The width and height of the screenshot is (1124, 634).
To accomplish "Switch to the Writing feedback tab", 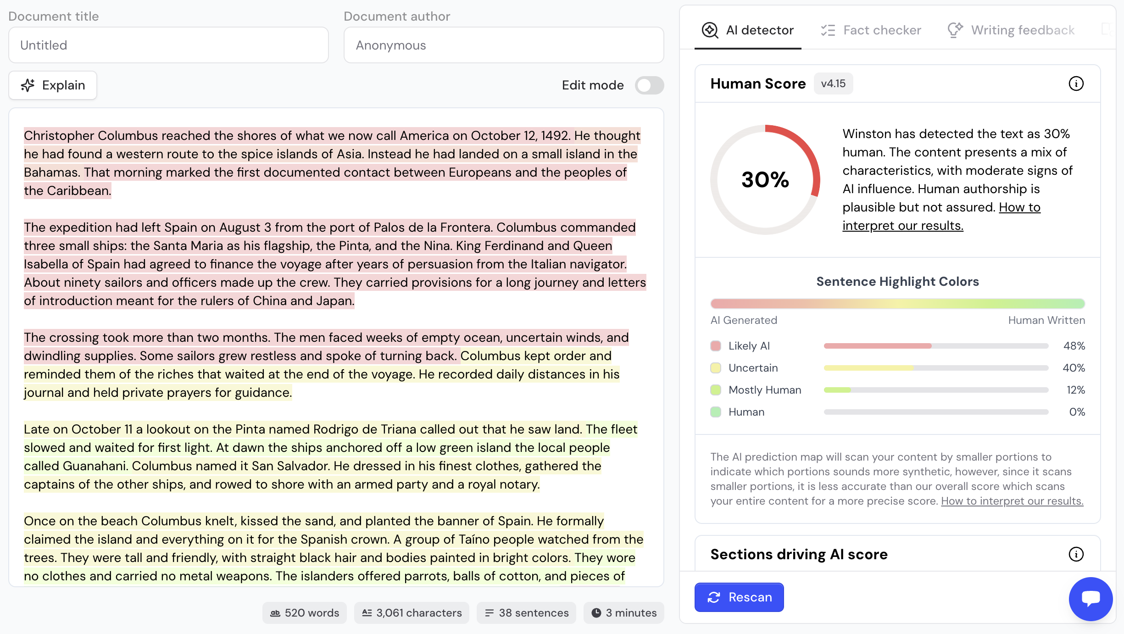I will [x=1023, y=30].
